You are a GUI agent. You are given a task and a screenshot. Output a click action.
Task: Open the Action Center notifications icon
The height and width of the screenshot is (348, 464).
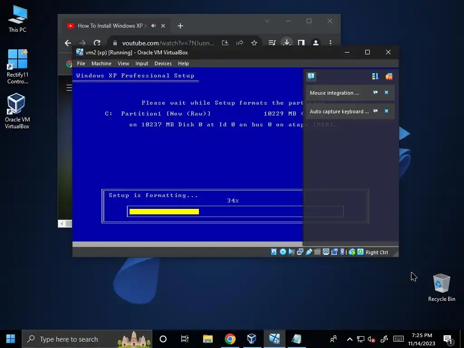pos(448,339)
